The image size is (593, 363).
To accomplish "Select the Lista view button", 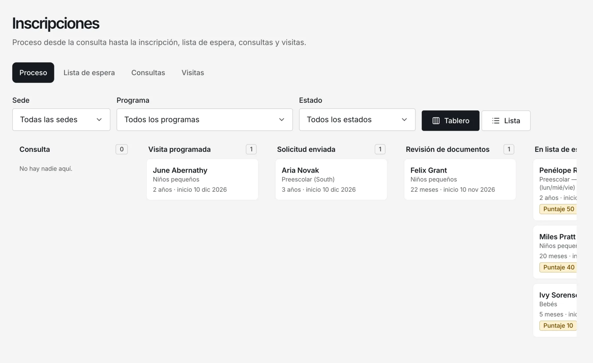I will 506,121.
